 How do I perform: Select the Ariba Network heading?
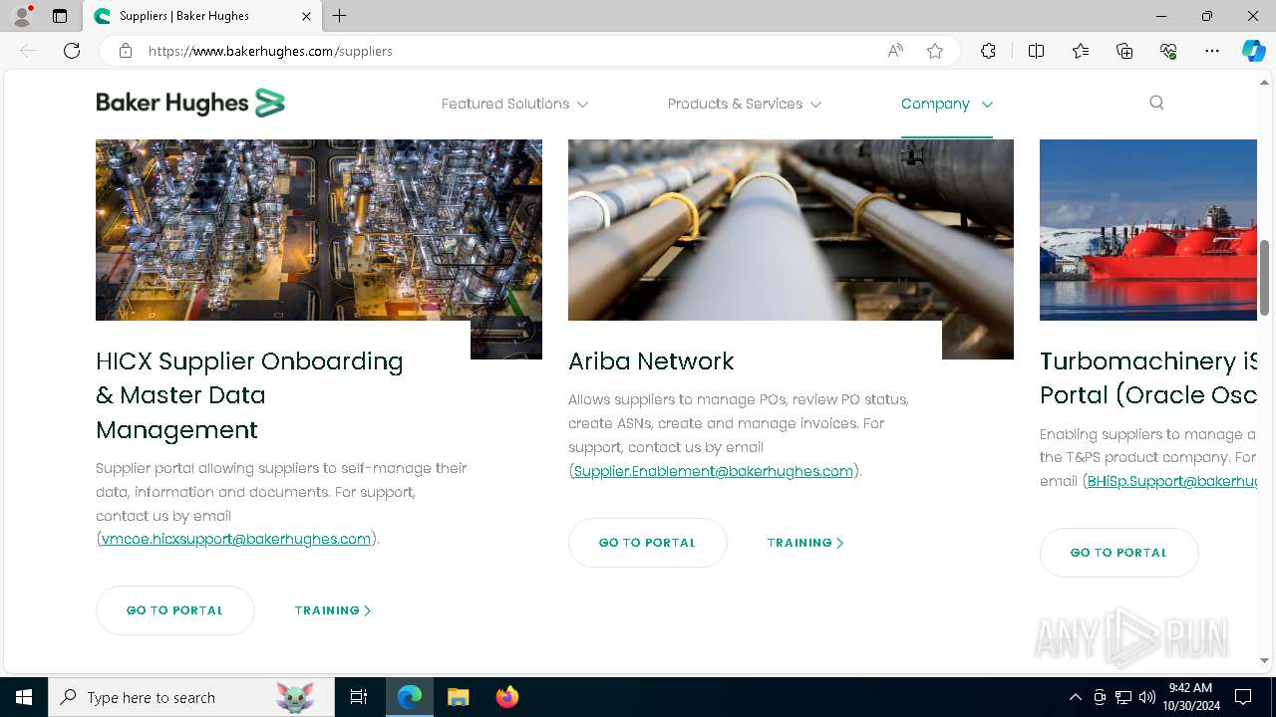(x=651, y=361)
